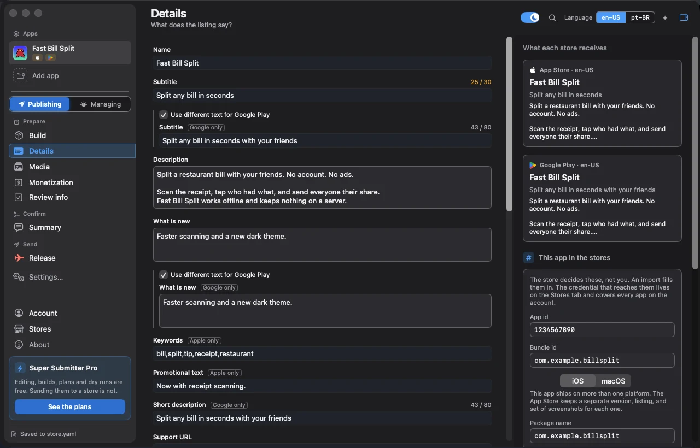The height and width of the screenshot is (448, 700).
Task: Click the Google Play logo in preview card
Action: [533, 165]
